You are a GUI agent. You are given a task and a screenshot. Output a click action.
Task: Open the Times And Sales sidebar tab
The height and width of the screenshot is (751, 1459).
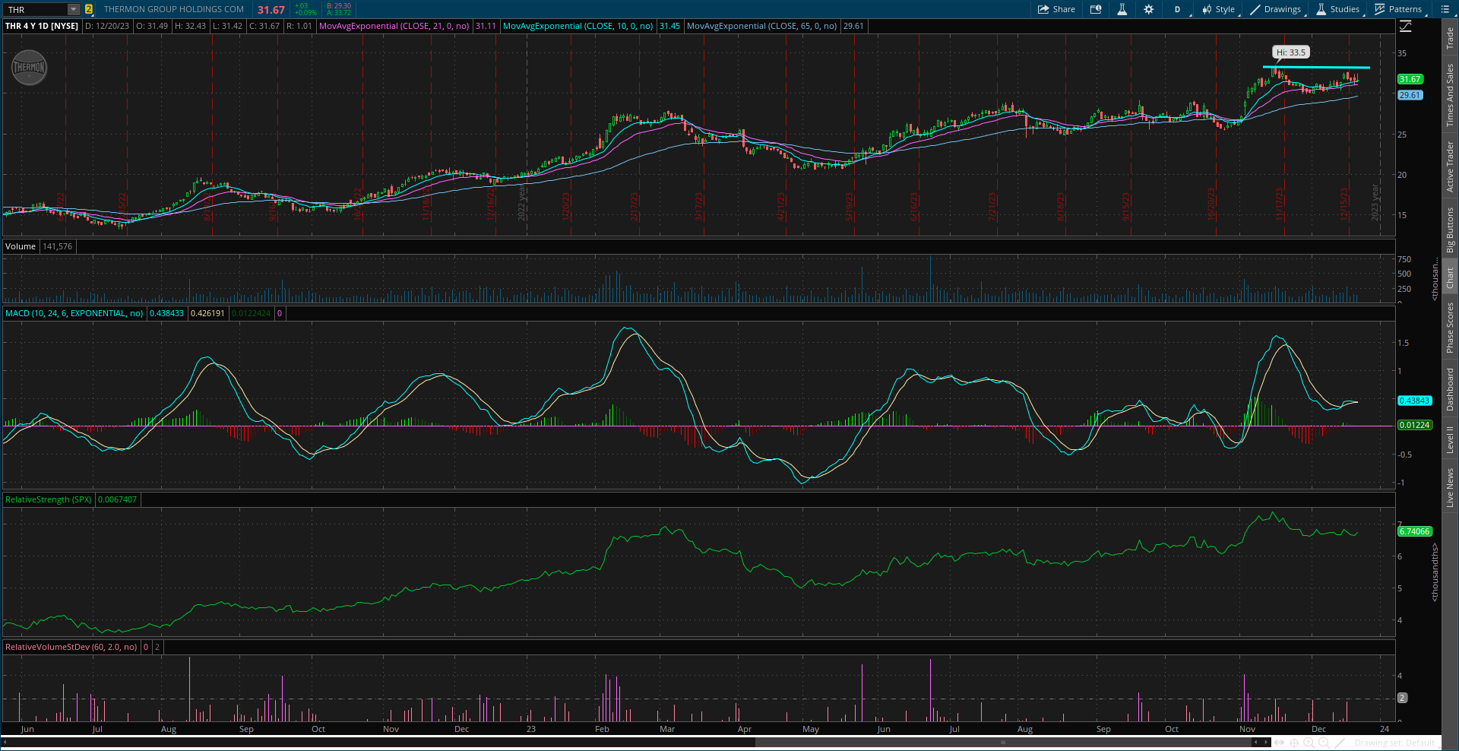[1450, 94]
